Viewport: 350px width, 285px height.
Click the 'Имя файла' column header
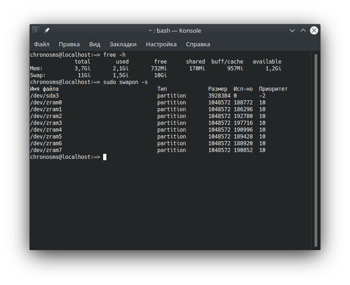point(45,89)
